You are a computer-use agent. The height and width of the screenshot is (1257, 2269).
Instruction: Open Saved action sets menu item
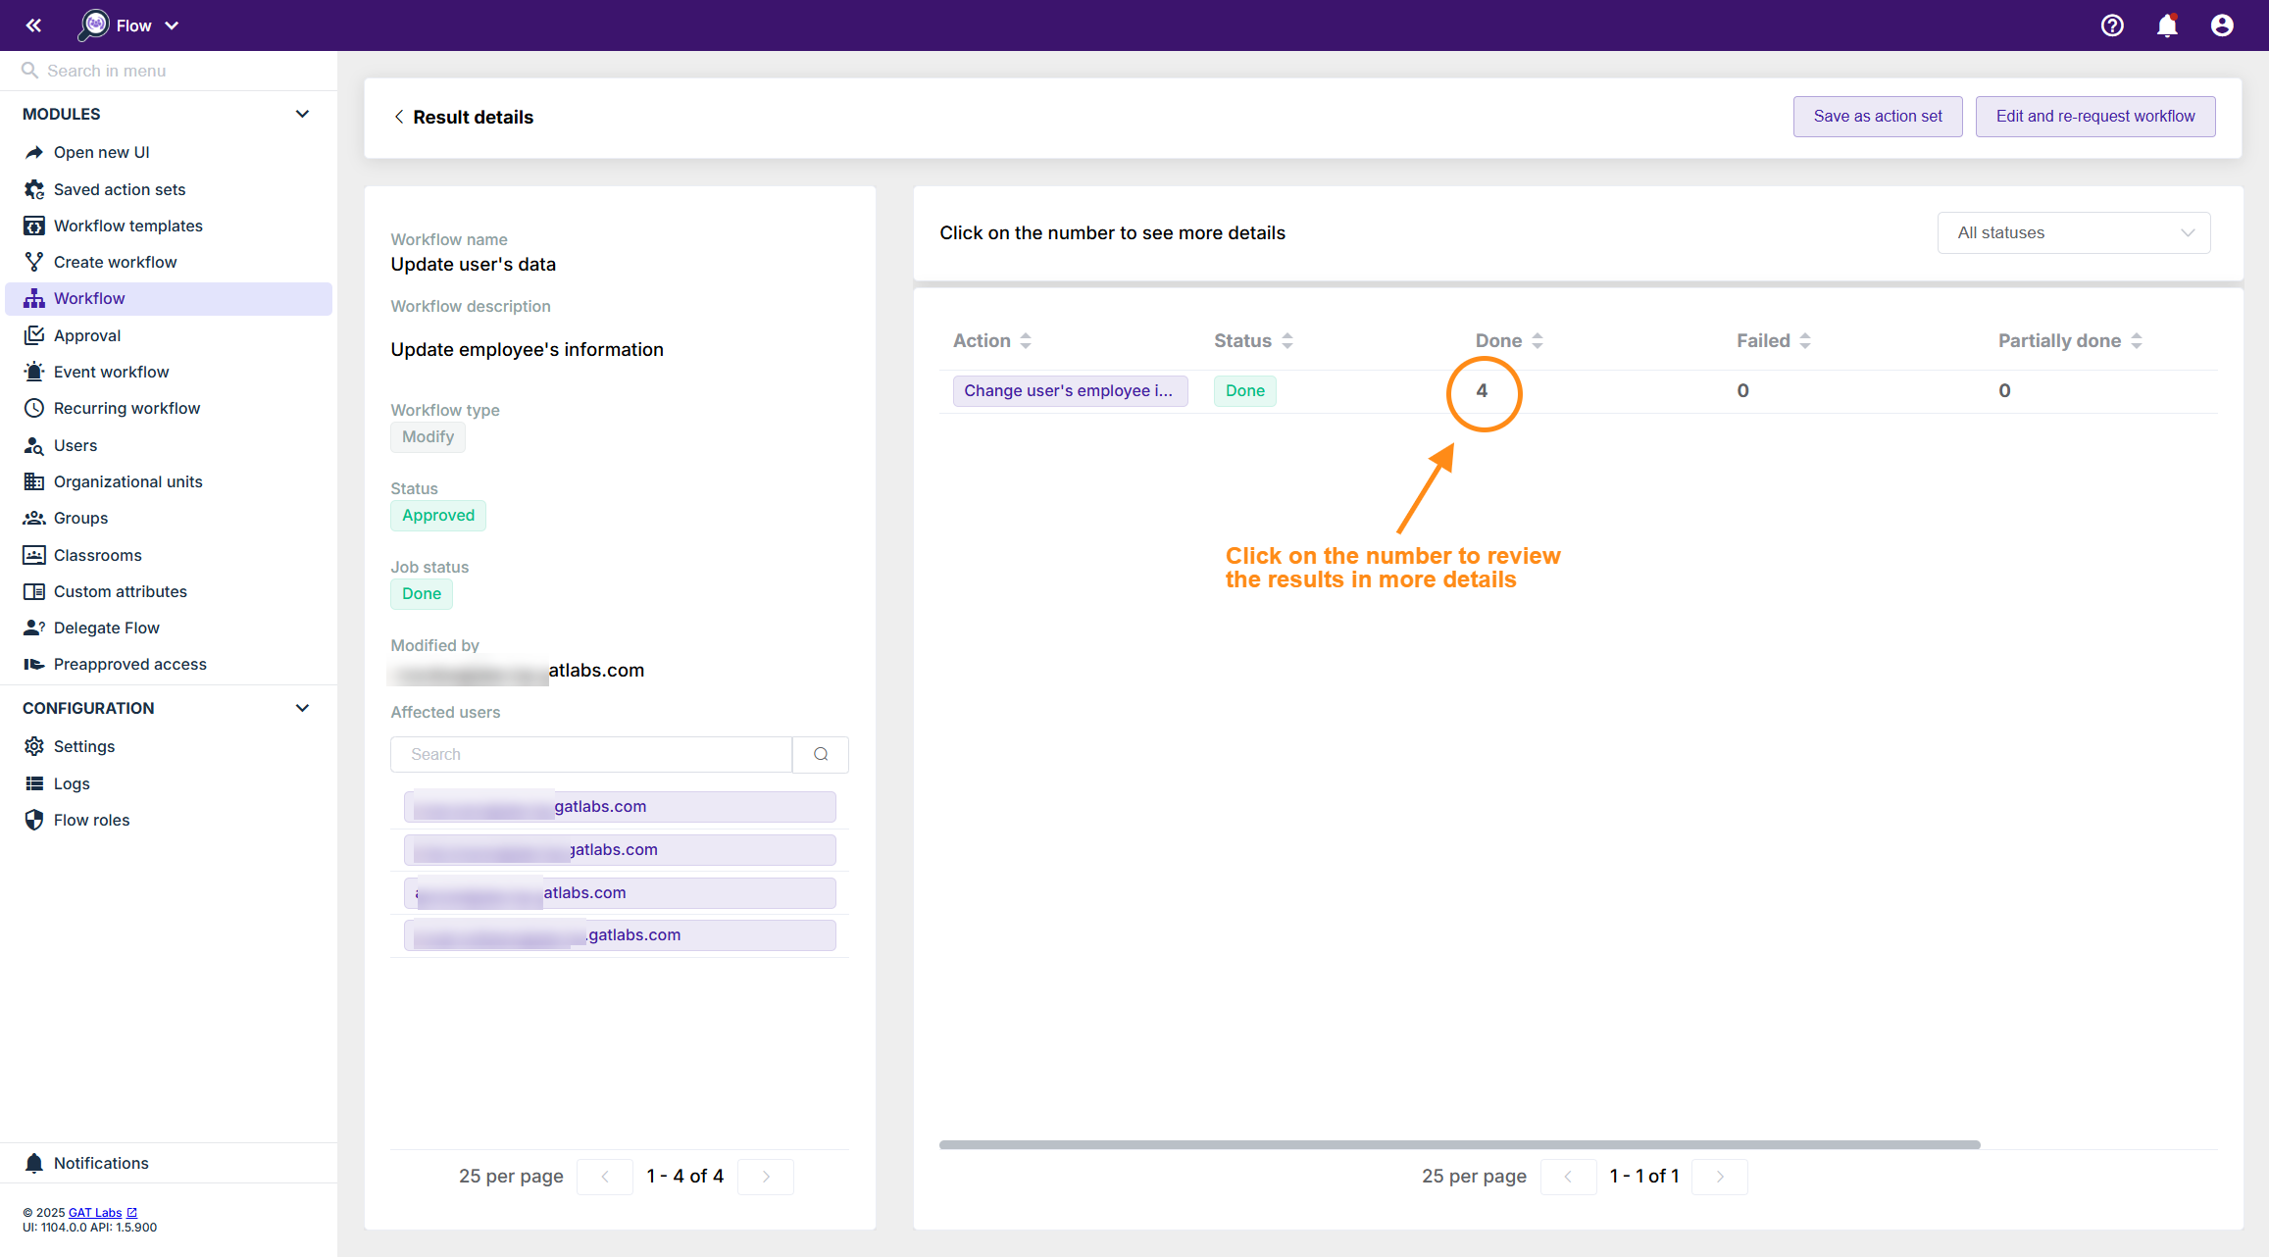(169, 189)
